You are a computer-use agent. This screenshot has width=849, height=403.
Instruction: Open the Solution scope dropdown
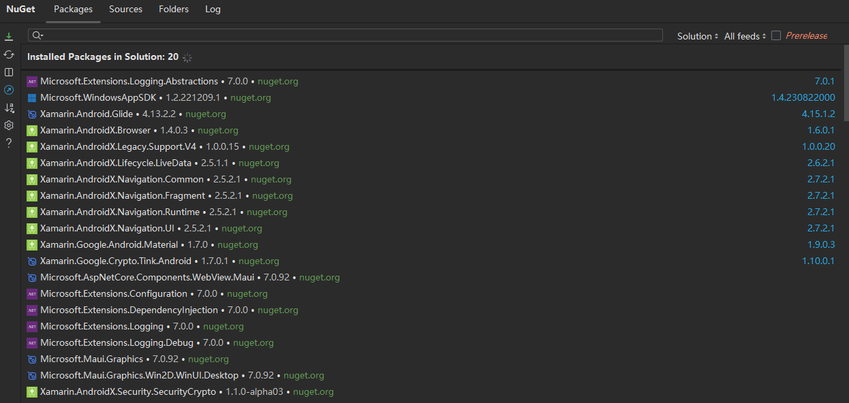tap(698, 36)
